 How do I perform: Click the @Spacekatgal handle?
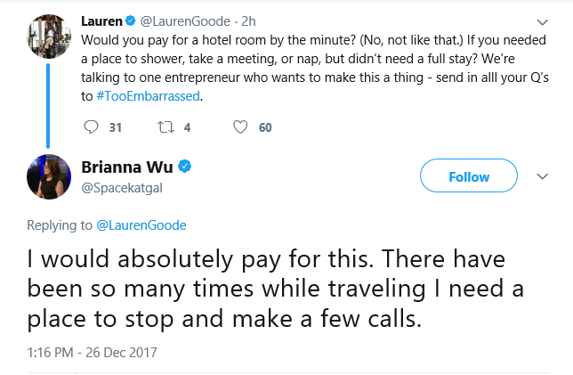[x=122, y=188]
